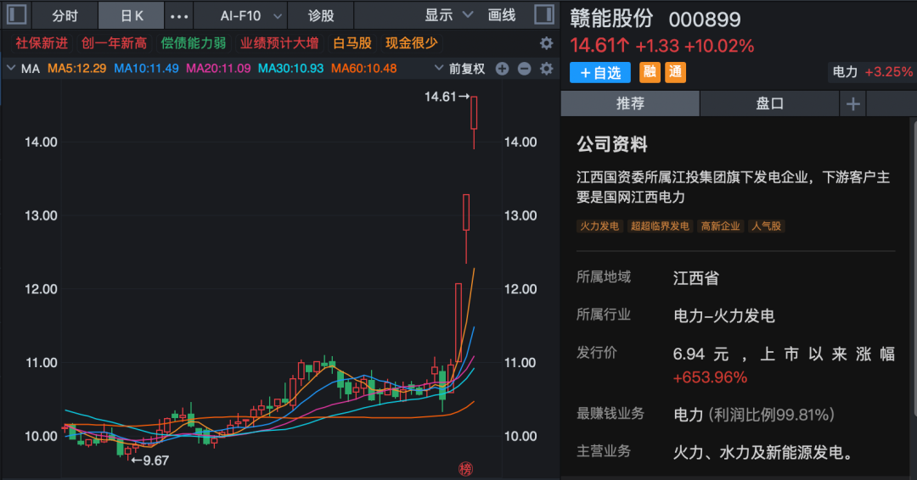Click the orange 通 connect badge

pos(675,73)
